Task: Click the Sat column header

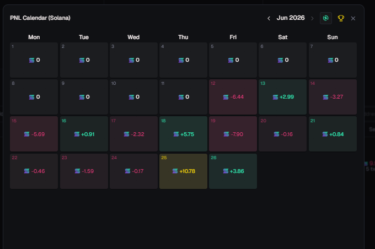Action: (x=283, y=37)
